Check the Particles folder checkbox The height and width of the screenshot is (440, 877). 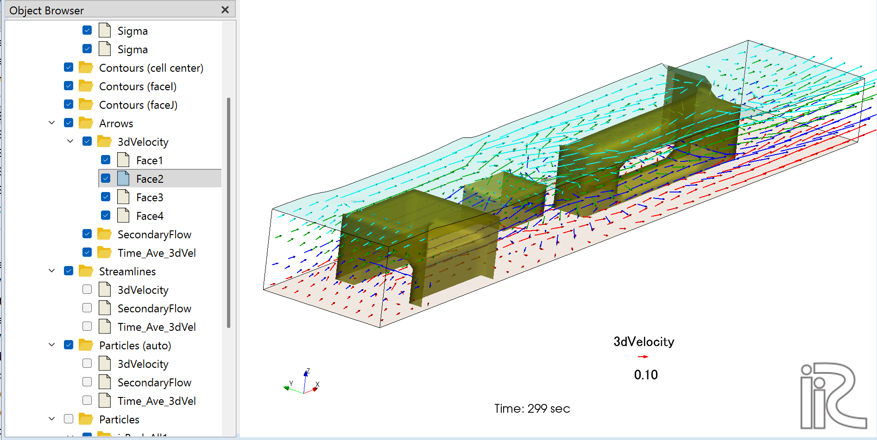(69, 419)
